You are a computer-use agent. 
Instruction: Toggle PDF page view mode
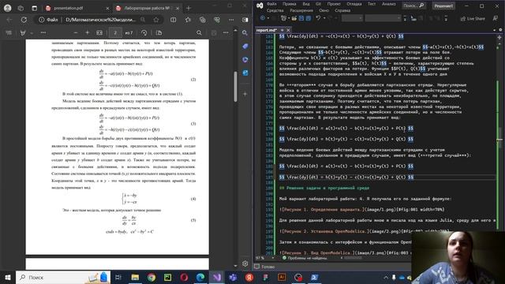pos(159,33)
